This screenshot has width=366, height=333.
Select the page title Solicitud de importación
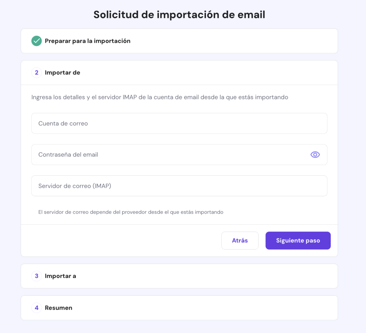click(179, 15)
